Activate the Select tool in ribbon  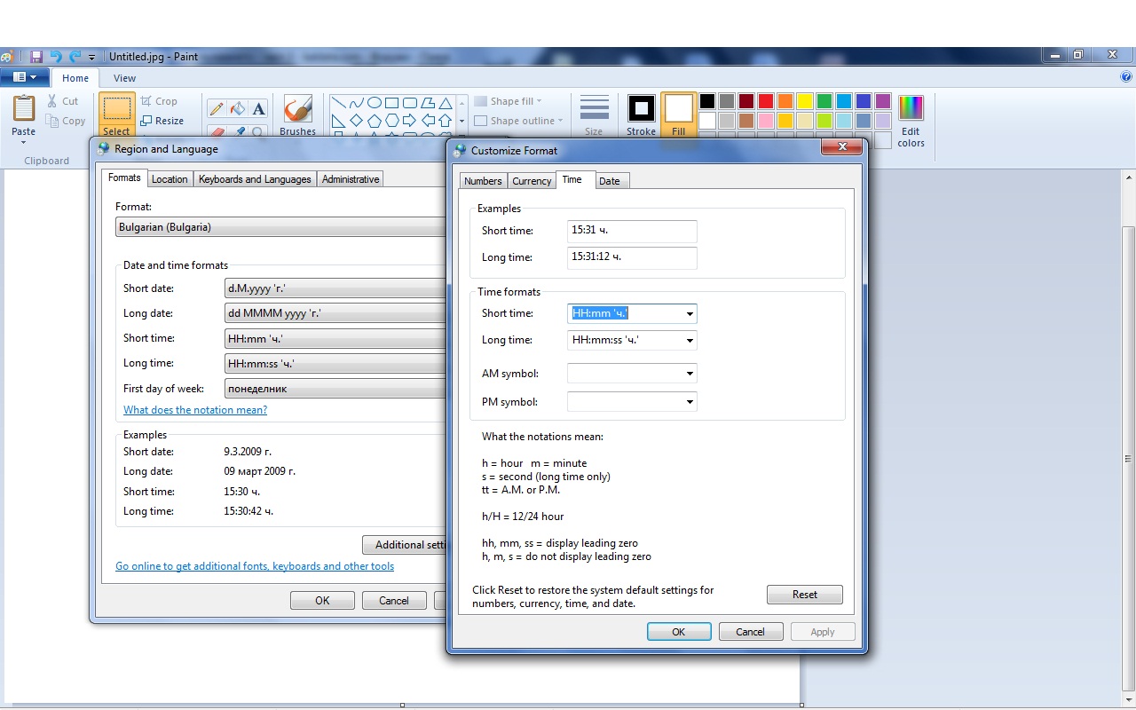pyautogui.click(x=116, y=115)
